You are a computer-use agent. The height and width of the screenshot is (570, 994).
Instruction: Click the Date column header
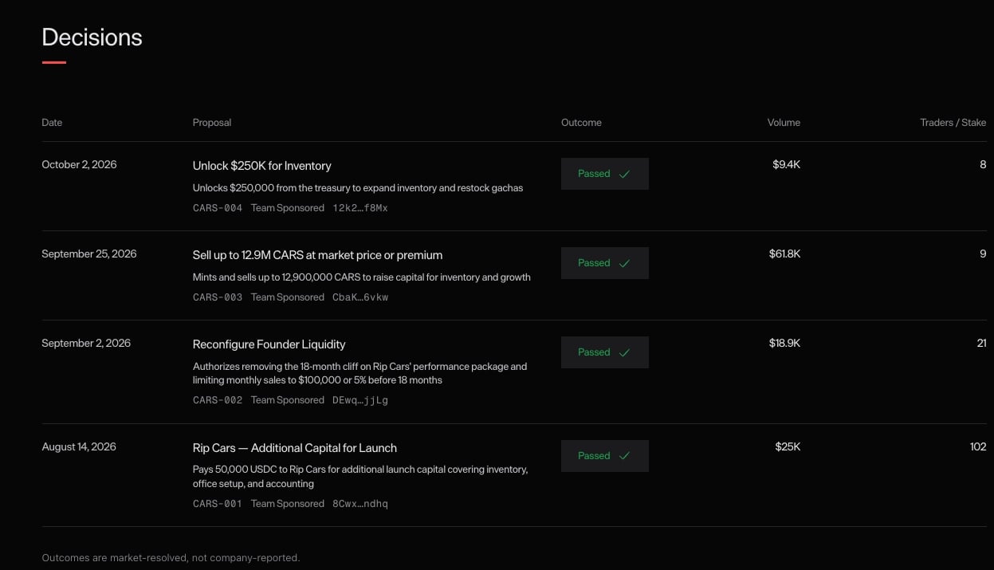tap(52, 123)
